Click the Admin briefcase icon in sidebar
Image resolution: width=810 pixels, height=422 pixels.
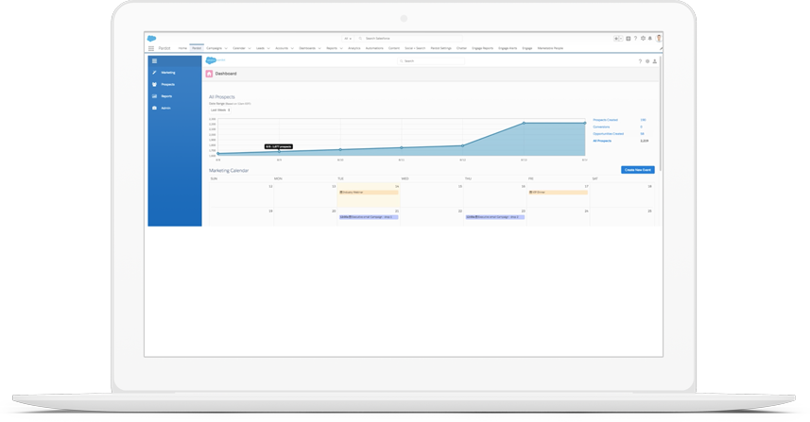155,109
